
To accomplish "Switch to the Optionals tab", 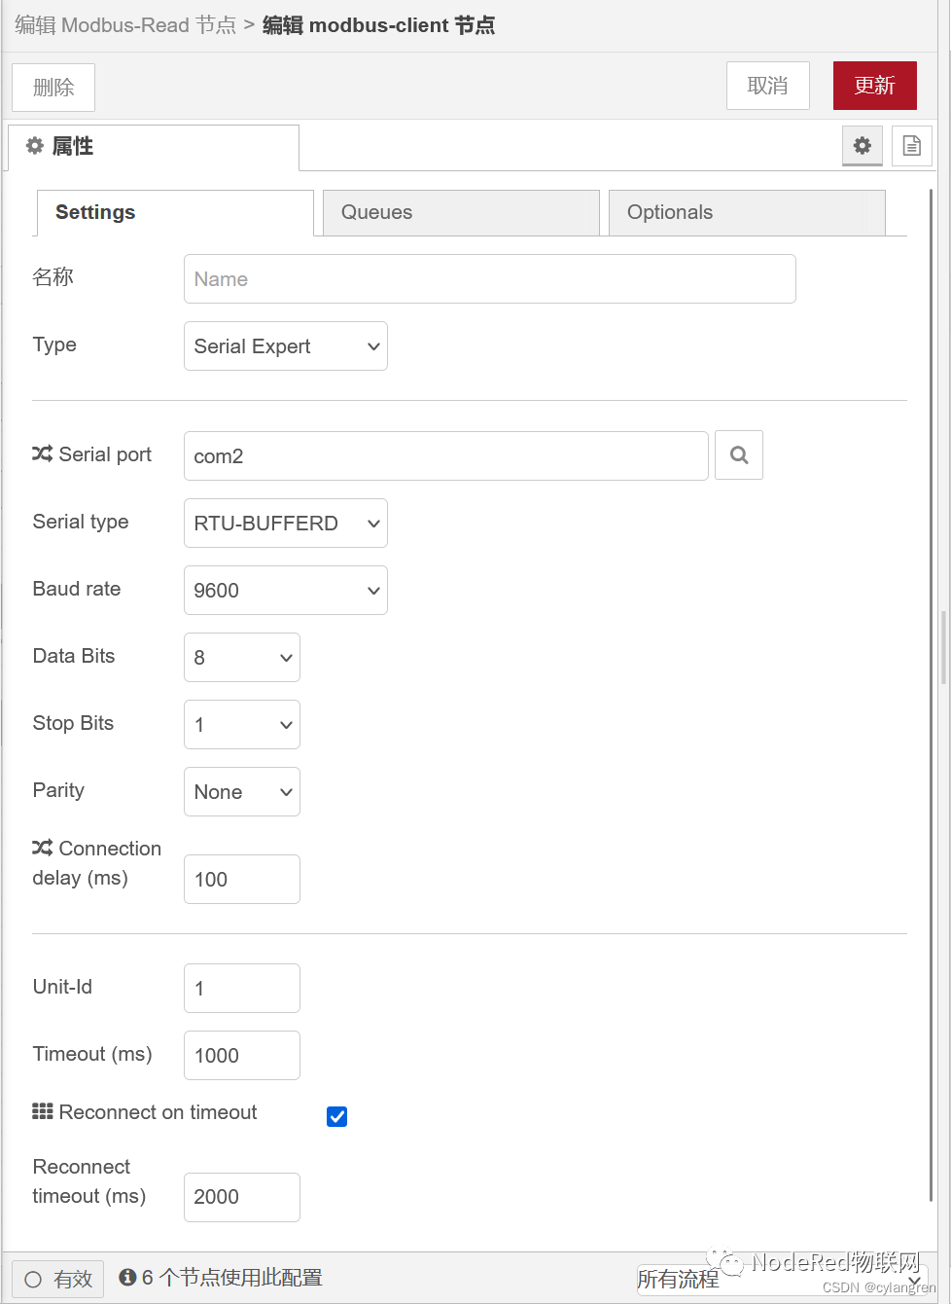I will tap(747, 213).
